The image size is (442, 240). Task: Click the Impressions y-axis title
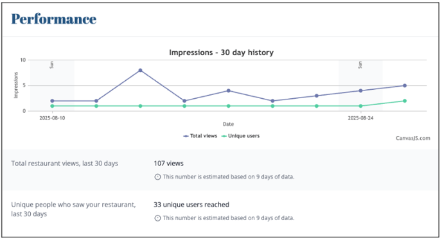click(16, 85)
